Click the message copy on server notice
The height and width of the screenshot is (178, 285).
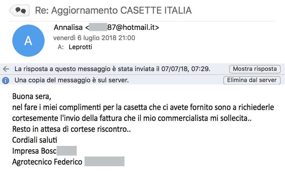(72, 80)
